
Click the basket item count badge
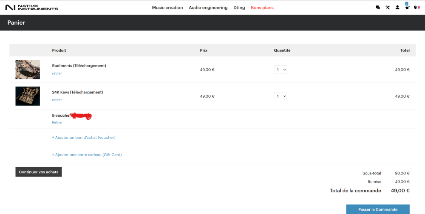pyautogui.click(x=407, y=3)
